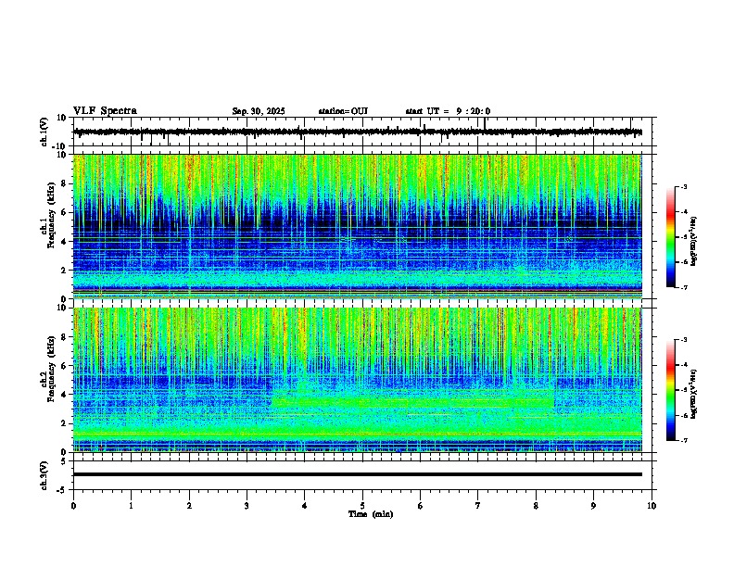Click the "ch.3(V)" axis label
734x567 pixels.
pyautogui.click(x=44, y=476)
